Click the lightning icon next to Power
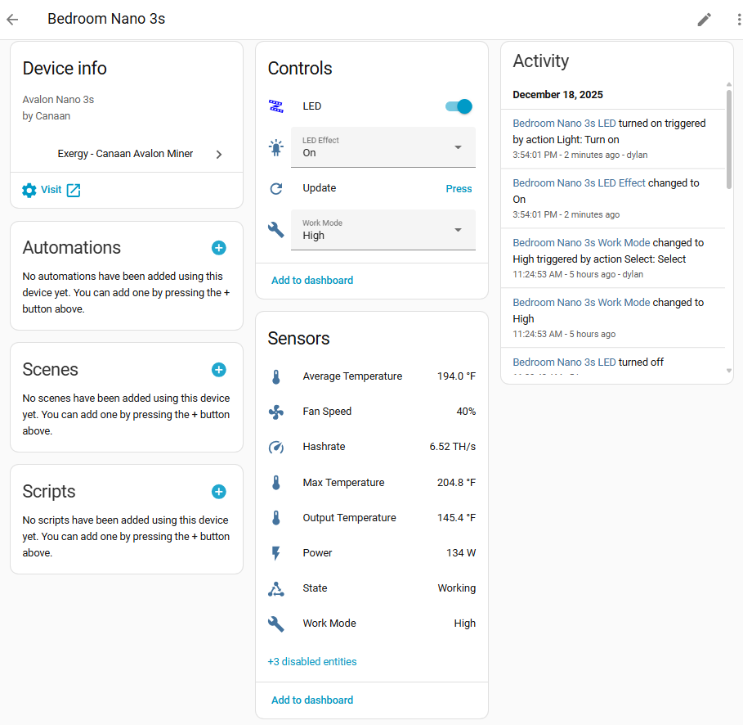Image resolution: width=743 pixels, height=725 pixels. pos(276,552)
